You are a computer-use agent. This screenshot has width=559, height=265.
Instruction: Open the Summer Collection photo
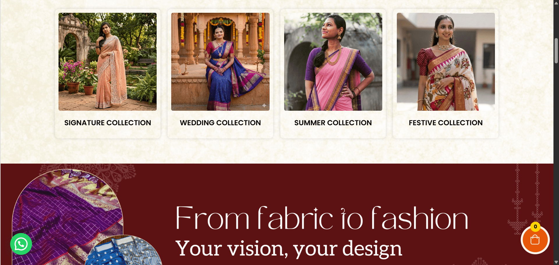(x=333, y=62)
